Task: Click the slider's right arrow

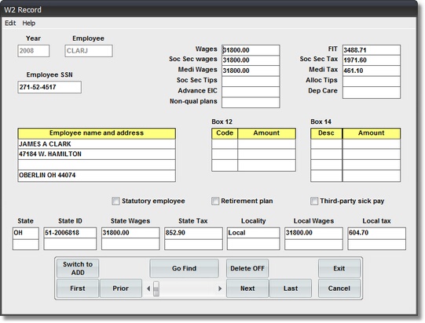Action: 220,289
